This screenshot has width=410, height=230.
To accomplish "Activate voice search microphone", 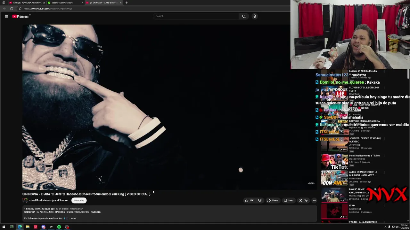I will 255,16.
